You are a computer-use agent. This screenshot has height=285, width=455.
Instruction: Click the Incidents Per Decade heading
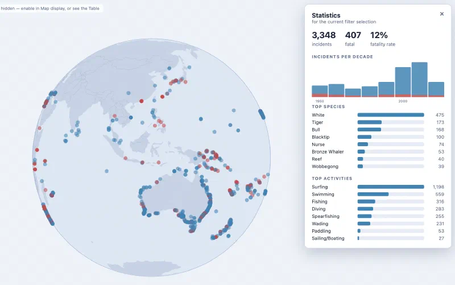point(342,56)
